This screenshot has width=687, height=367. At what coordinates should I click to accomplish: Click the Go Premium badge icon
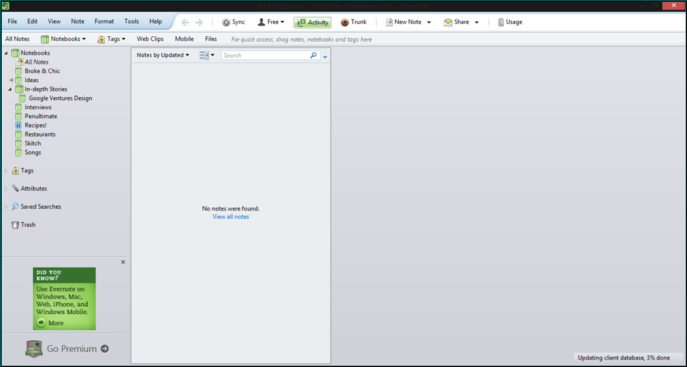point(34,349)
